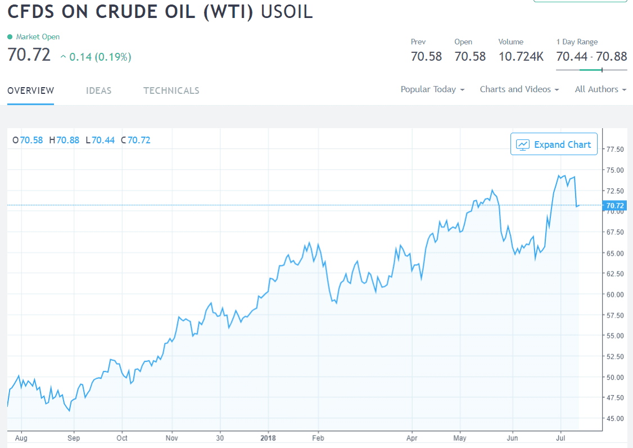Open the Technicals tab
Image resolution: width=633 pixels, height=448 pixels.
pyautogui.click(x=171, y=90)
